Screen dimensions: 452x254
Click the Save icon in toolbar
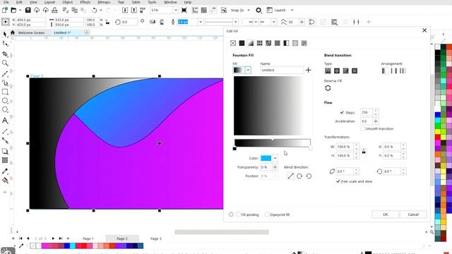coord(28,10)
